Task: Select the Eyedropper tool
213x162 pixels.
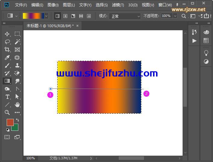Action: (x=7, y=57)
